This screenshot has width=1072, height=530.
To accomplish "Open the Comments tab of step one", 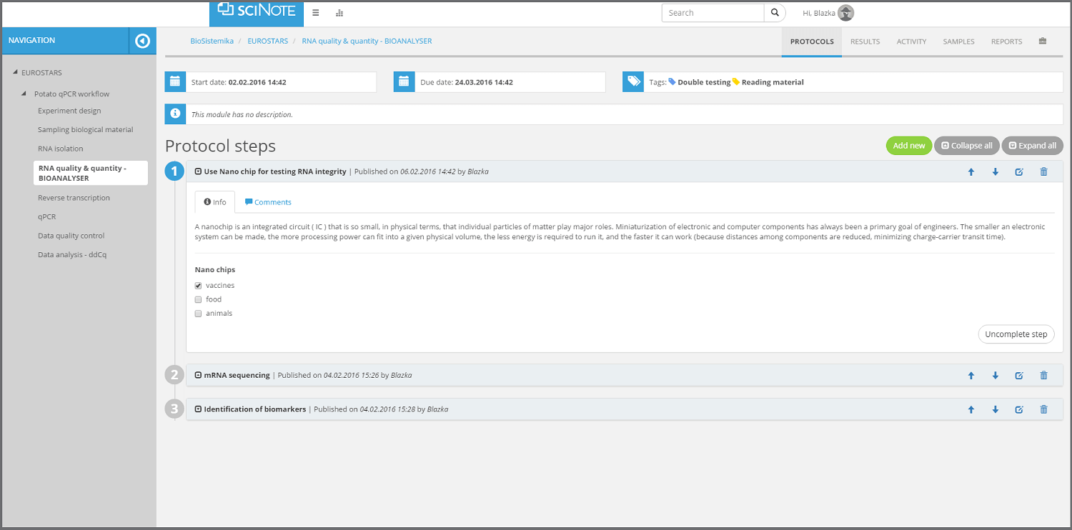I will [x=268, y=202].
